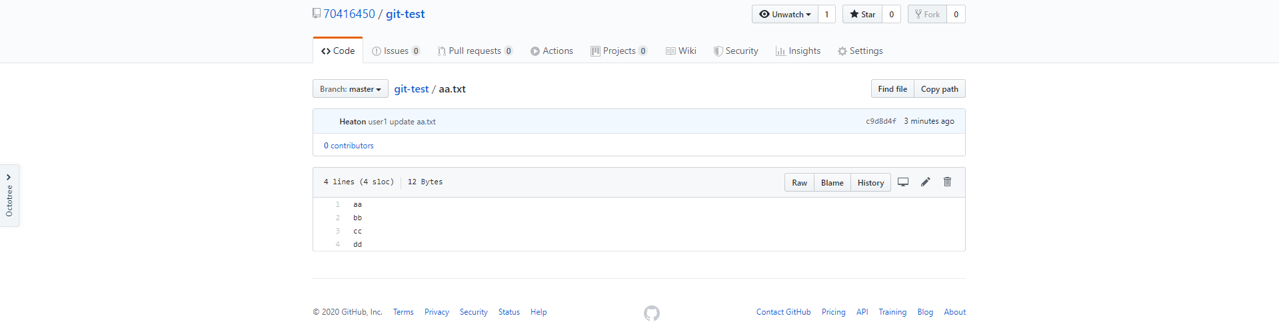Screen dimensions: 1279x322
Task: Star this repository
Action: click(862, 14)
